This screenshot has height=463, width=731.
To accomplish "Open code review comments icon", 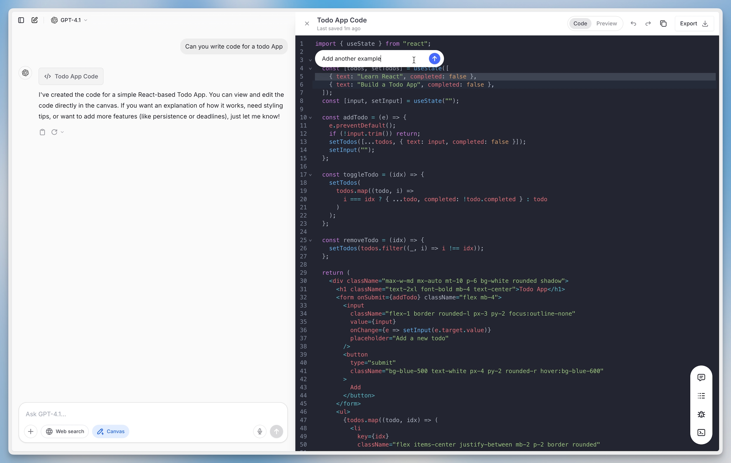I will tap(701, 377).
